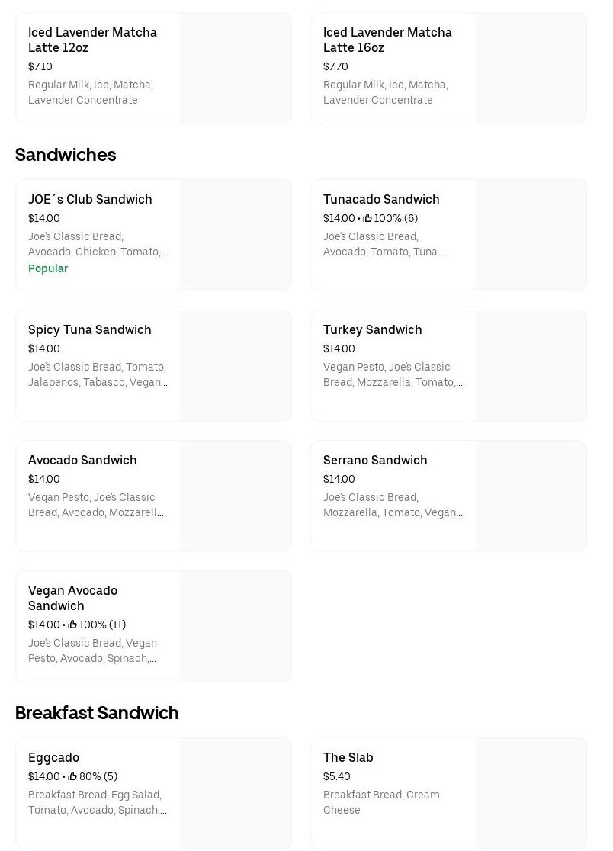Click thumbs-up rating icon on Eggcado

(72, 776)
